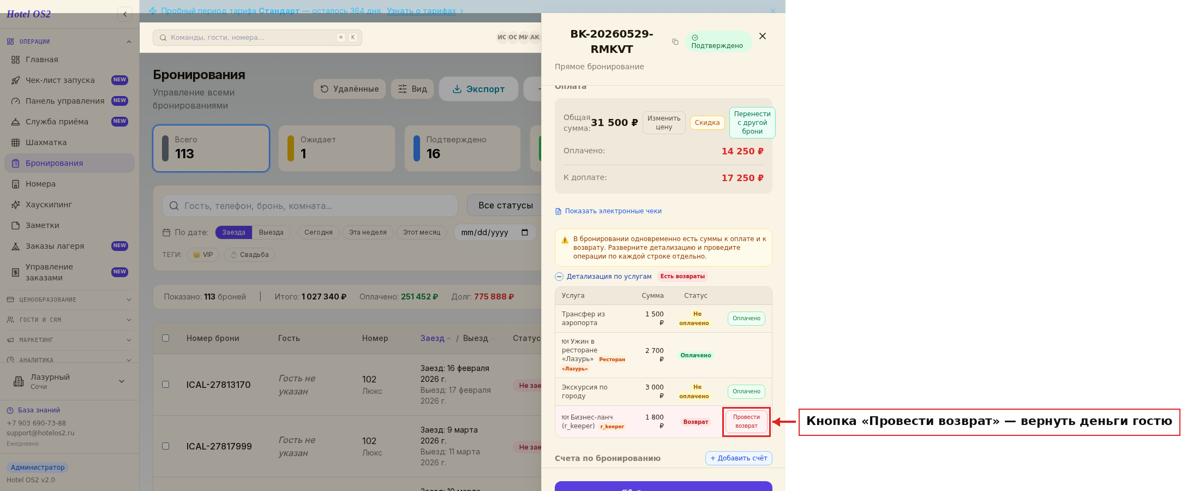Image resolution: width=1193 pixels, height=491 pixels.
Task: Open Номера in the sidebar
Action: [69, 184]
